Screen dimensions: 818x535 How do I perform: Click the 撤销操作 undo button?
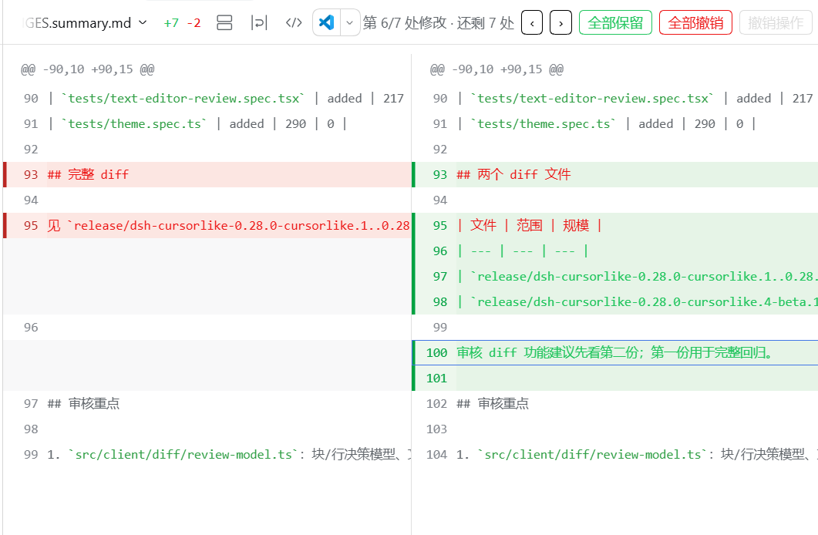[776, 22]
